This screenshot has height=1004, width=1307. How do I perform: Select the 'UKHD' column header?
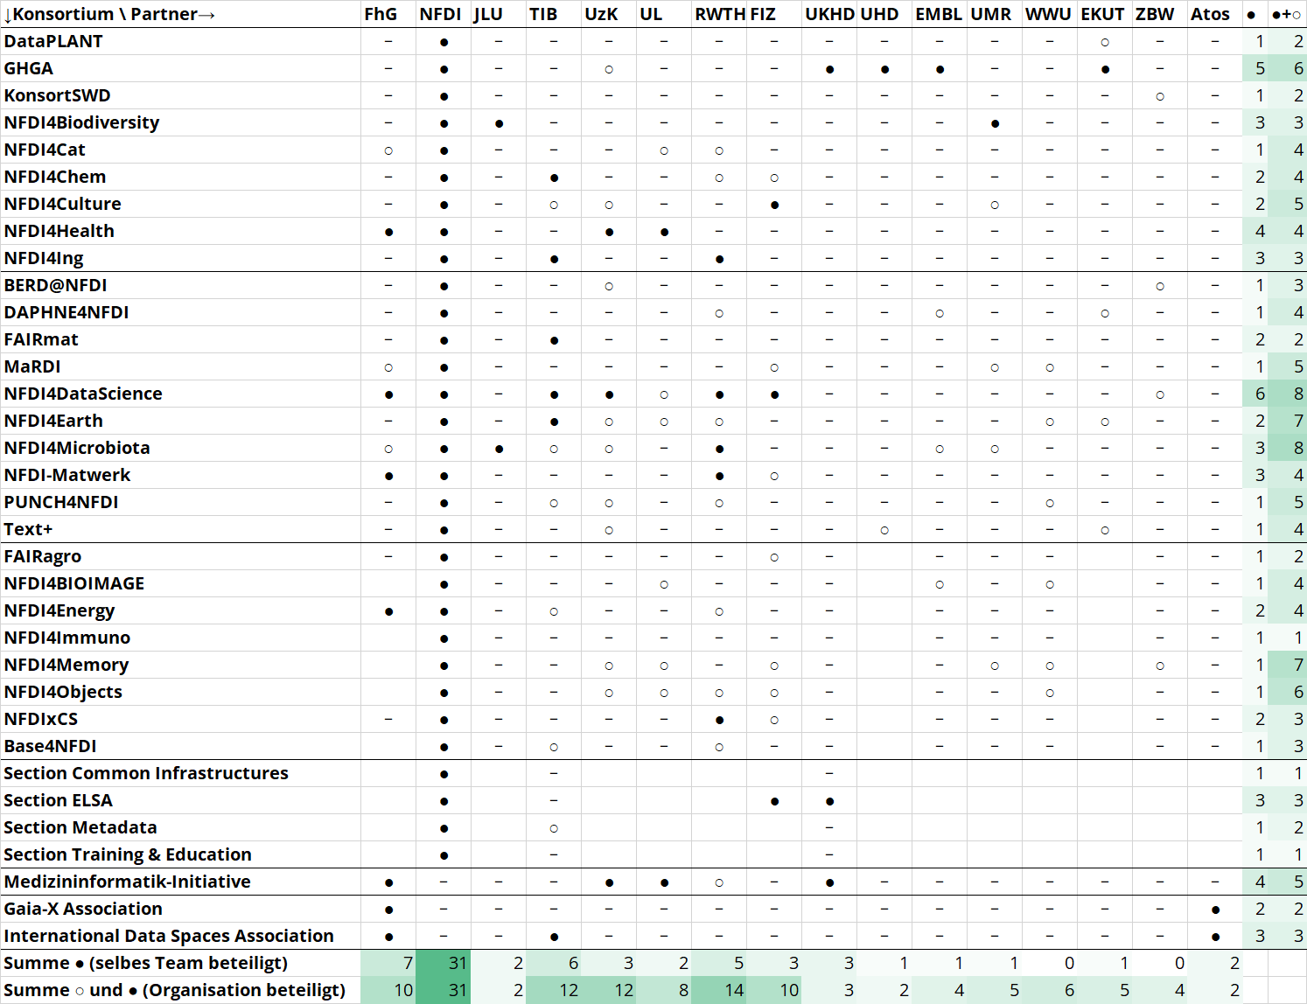[x=830, y=14]
